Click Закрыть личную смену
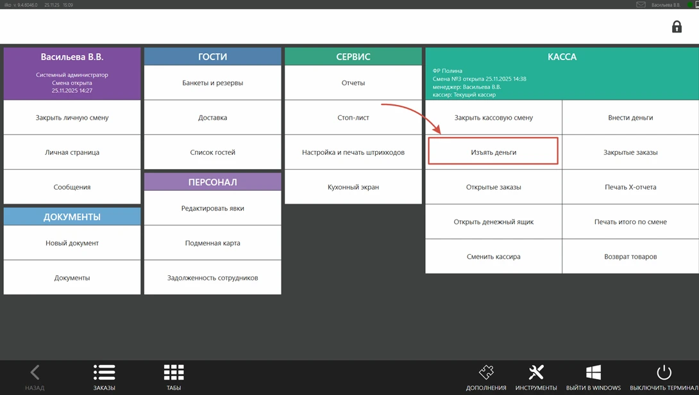 [72, 117]
